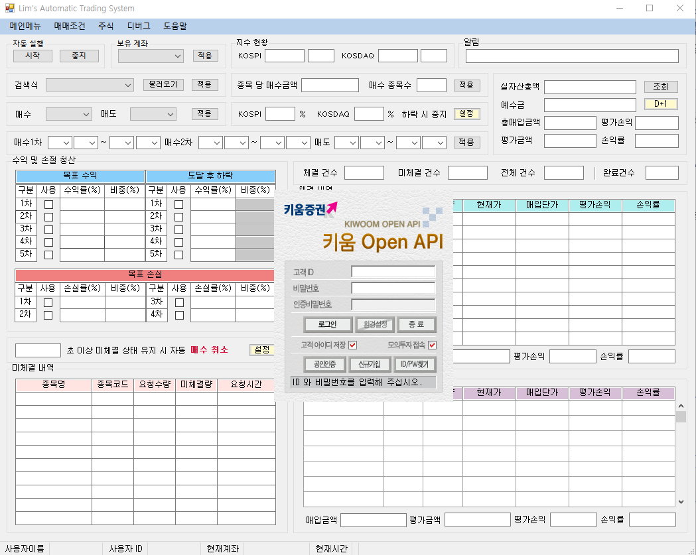Apply the 보유 계좌 selection with 적용
Viewport: 696px width, 555px height.
pyautogui.click(x=205, y=56)
